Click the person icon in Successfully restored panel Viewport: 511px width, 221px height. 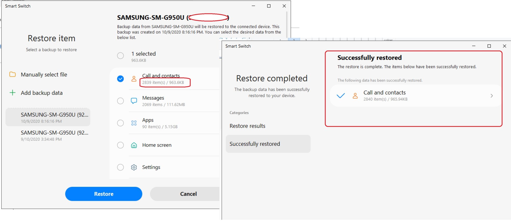click(355, 96)
